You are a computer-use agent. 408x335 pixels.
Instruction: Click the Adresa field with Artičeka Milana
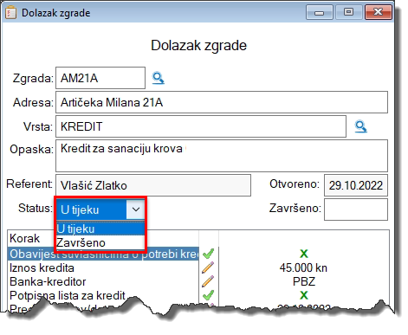pos(222,102)
